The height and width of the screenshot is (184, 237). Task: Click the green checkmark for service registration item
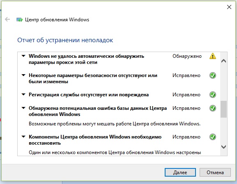(213, 95)
